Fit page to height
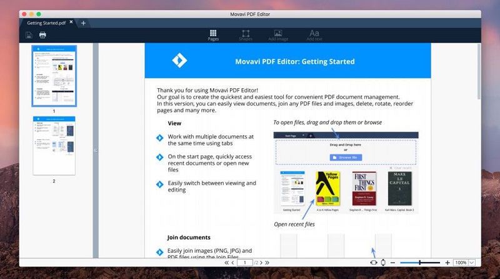Viewport: 500px width, 279px height. (x=382, y=263)
